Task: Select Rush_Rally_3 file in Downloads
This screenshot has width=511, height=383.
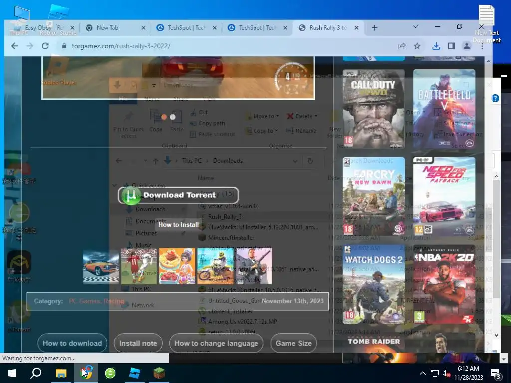Action: tap(225, 217)
